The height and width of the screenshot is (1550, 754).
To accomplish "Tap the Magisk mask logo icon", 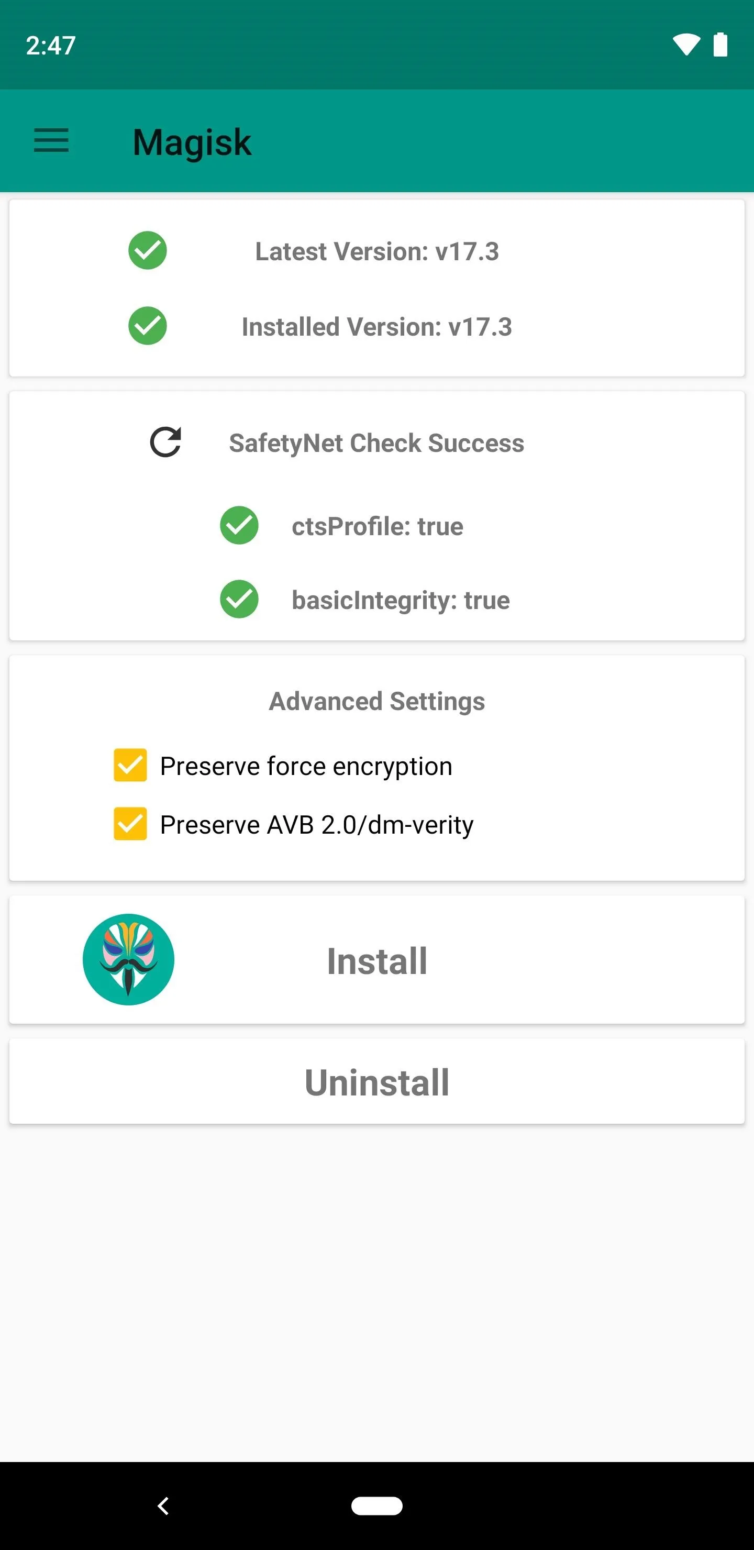I will [x=128, y=960].
